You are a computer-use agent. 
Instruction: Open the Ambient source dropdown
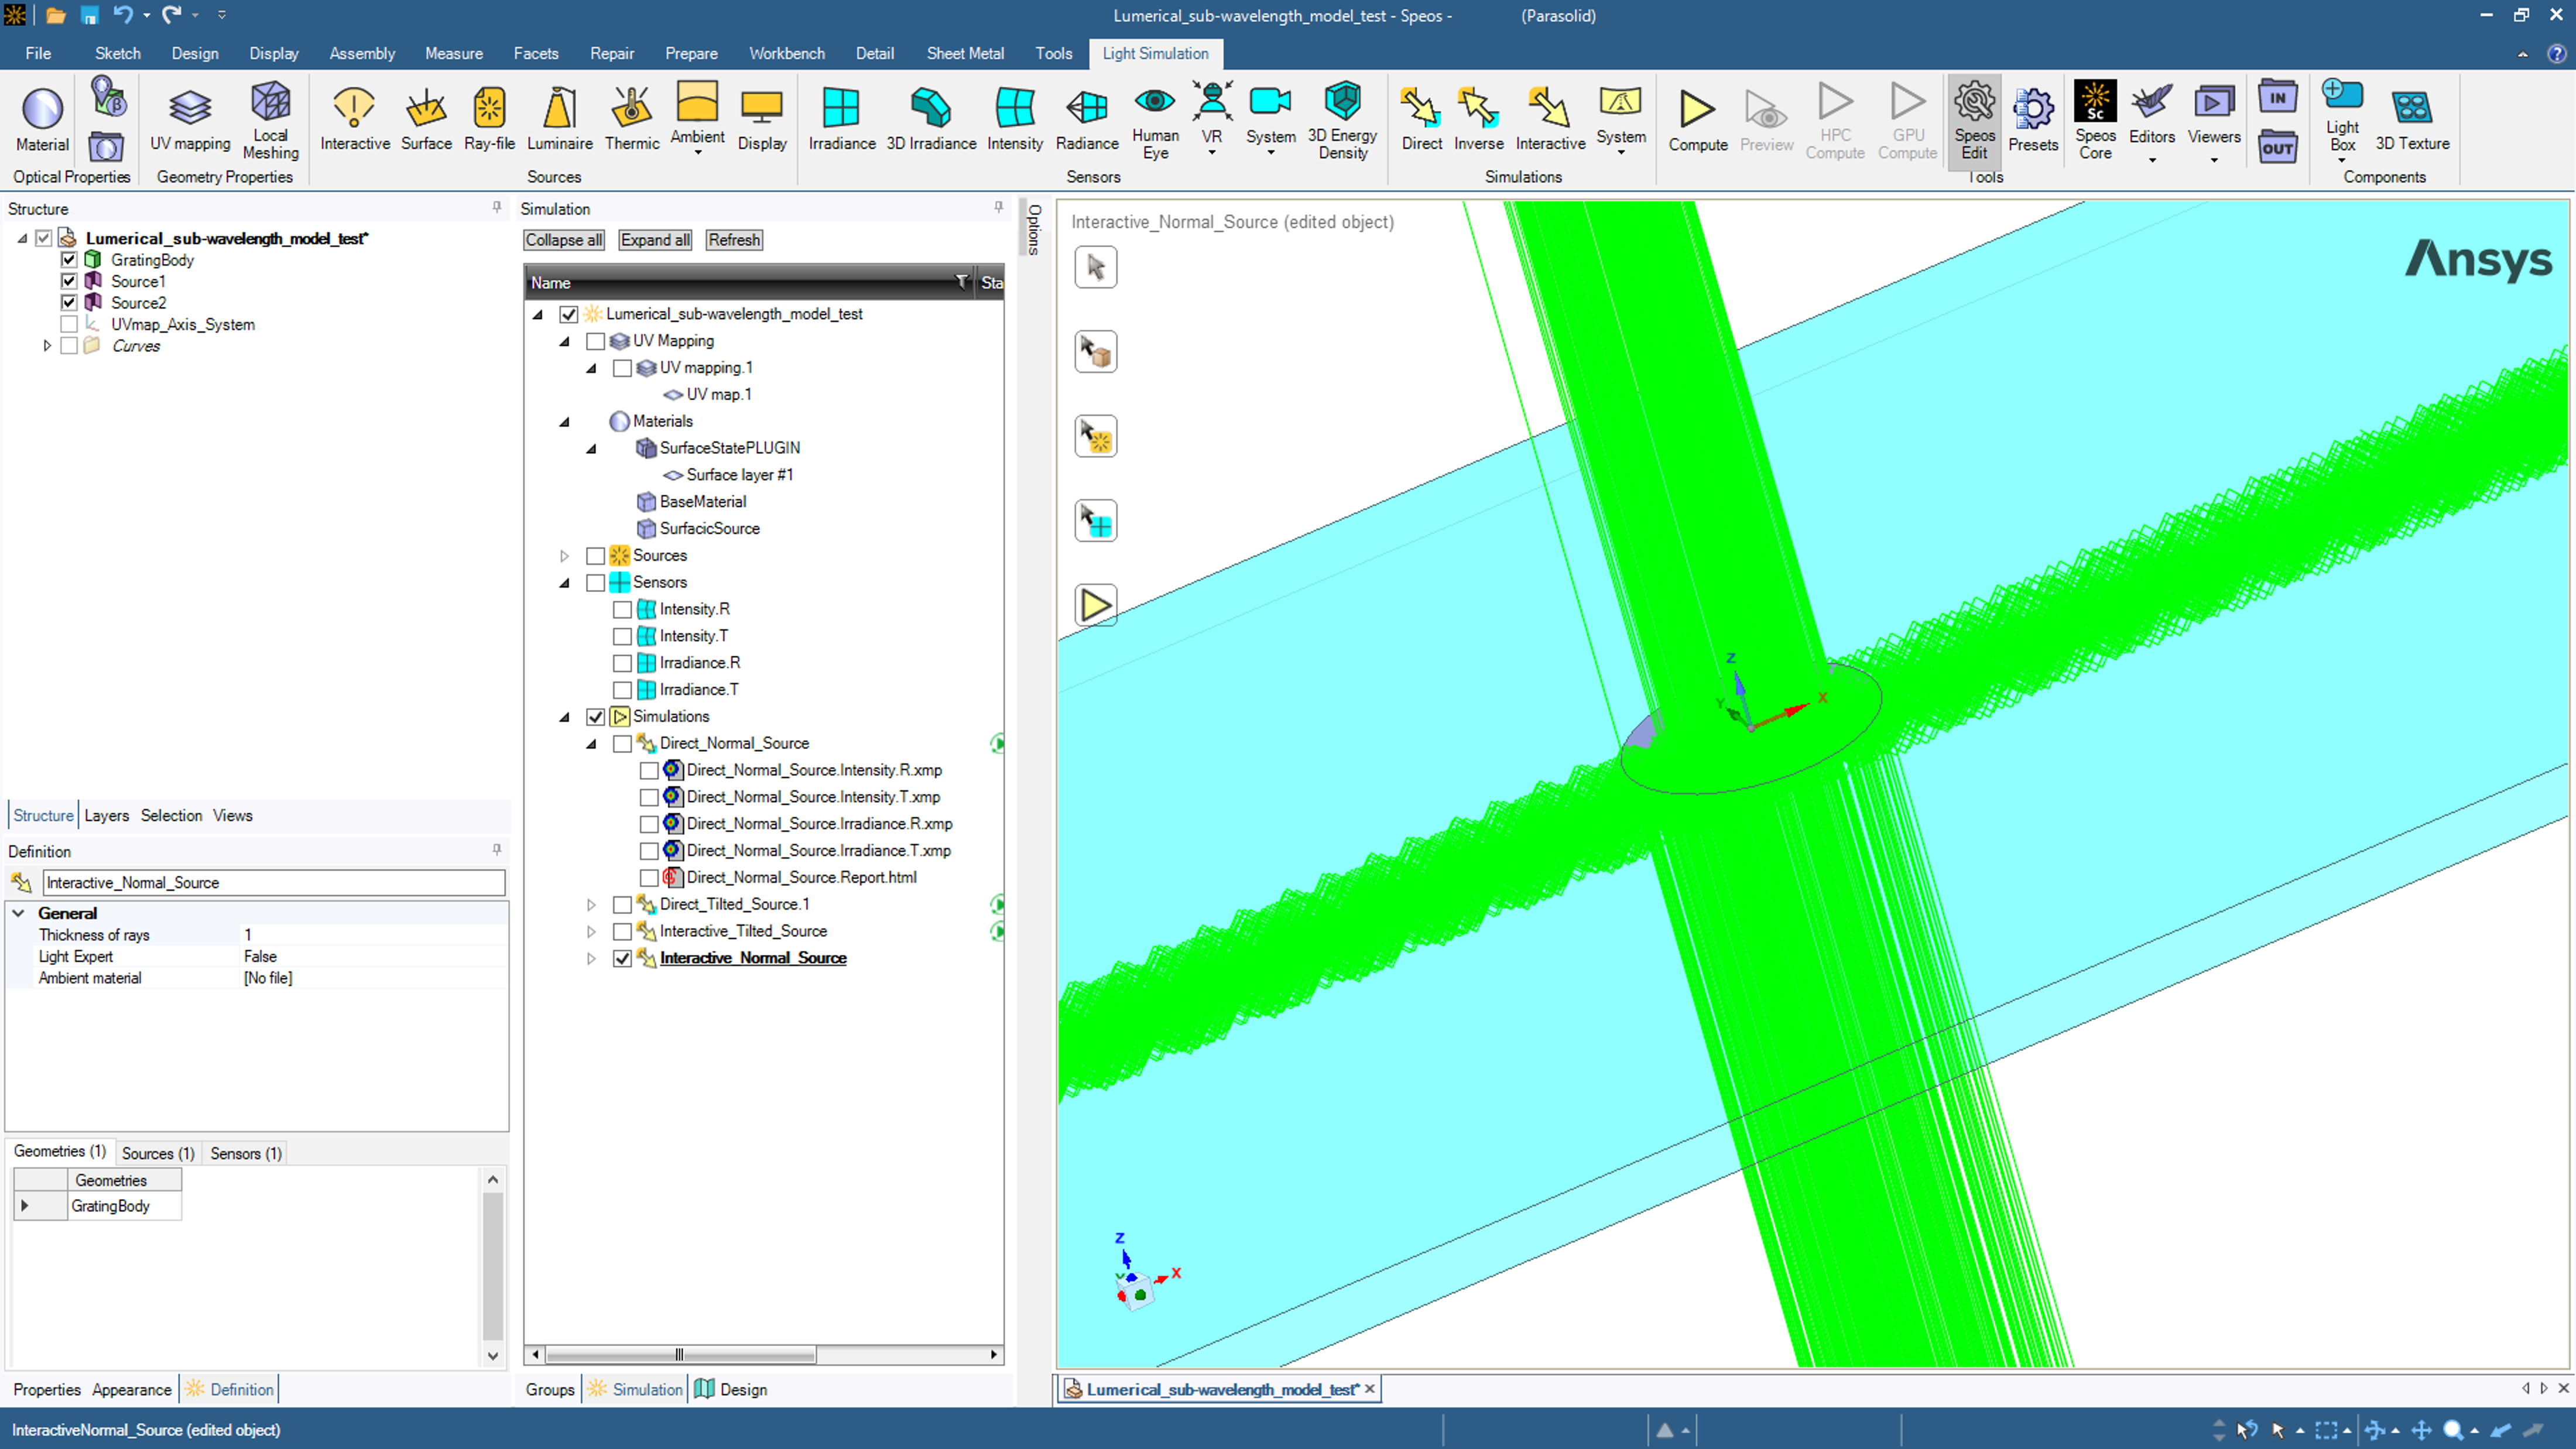point(697,152)
